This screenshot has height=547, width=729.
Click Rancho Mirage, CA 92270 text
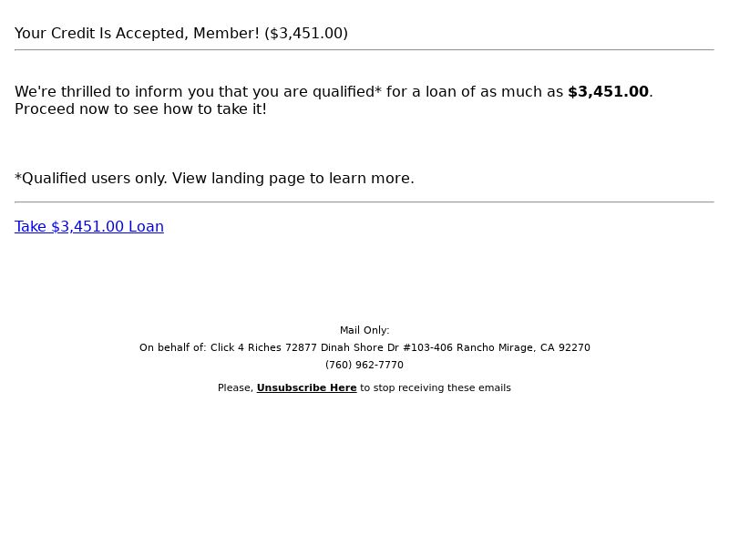pyautogui.click(x=523, y=347)
